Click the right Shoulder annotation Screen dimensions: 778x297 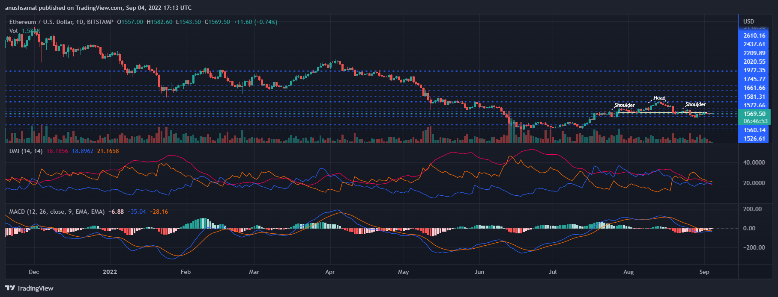pyautogui.click(x=695, y=104)
